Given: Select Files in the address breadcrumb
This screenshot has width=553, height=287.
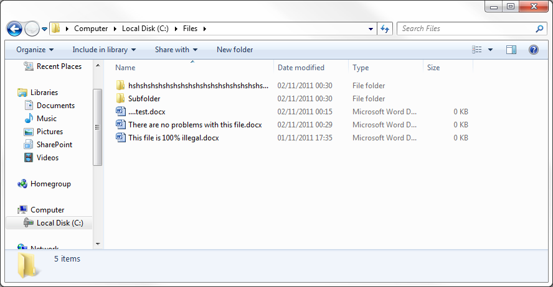Looking at the screenshot, I should tap(190, 29).
